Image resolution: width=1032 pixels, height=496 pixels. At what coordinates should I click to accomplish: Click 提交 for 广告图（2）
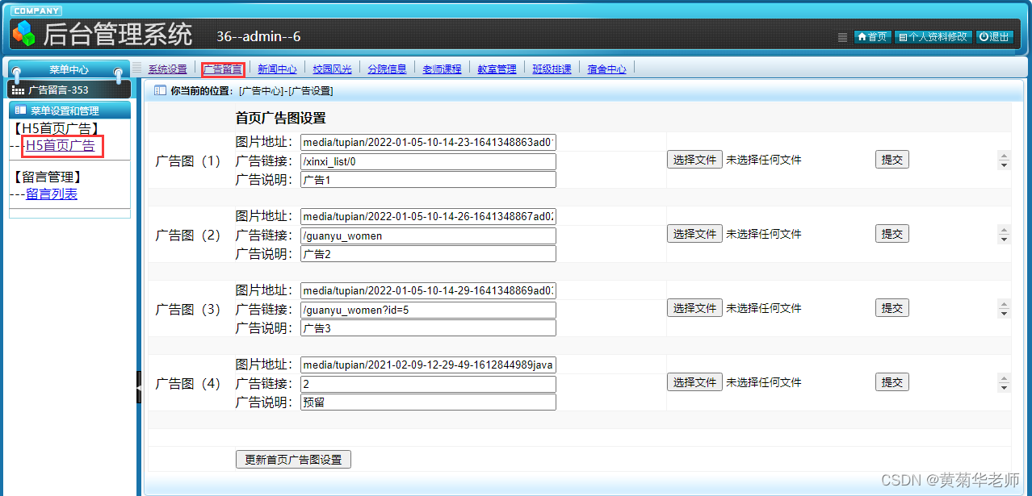point(891,234)
